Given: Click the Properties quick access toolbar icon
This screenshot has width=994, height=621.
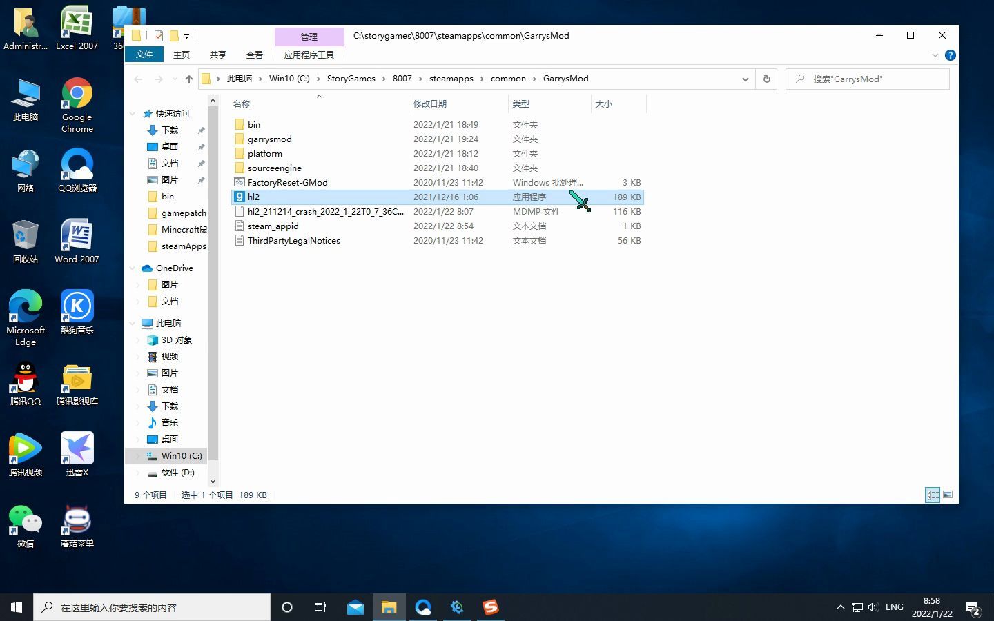Looking at the screenshot, I should pyautogui.click(x=159, y=36).
